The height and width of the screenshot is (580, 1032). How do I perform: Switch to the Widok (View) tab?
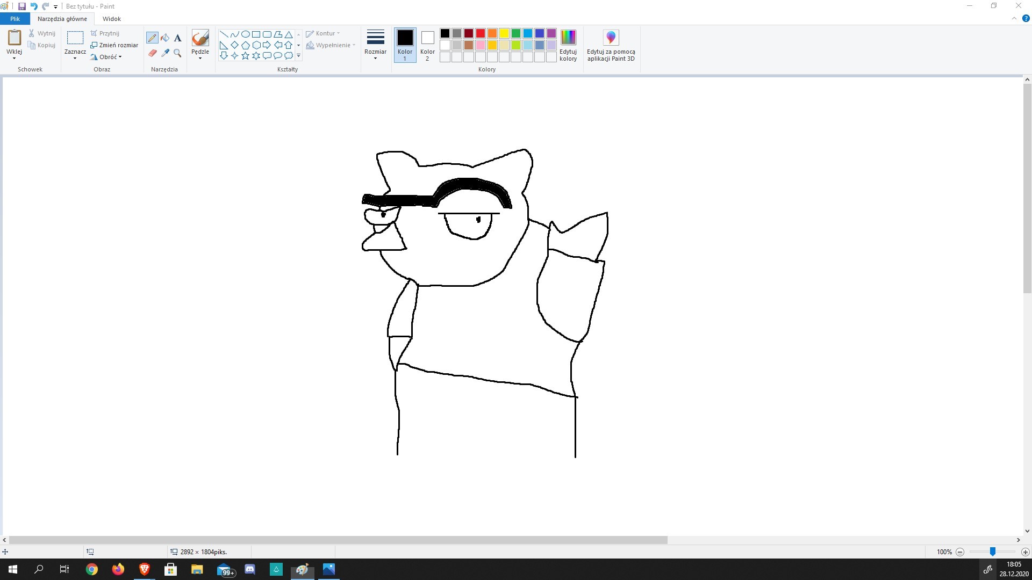pos(112,19)
